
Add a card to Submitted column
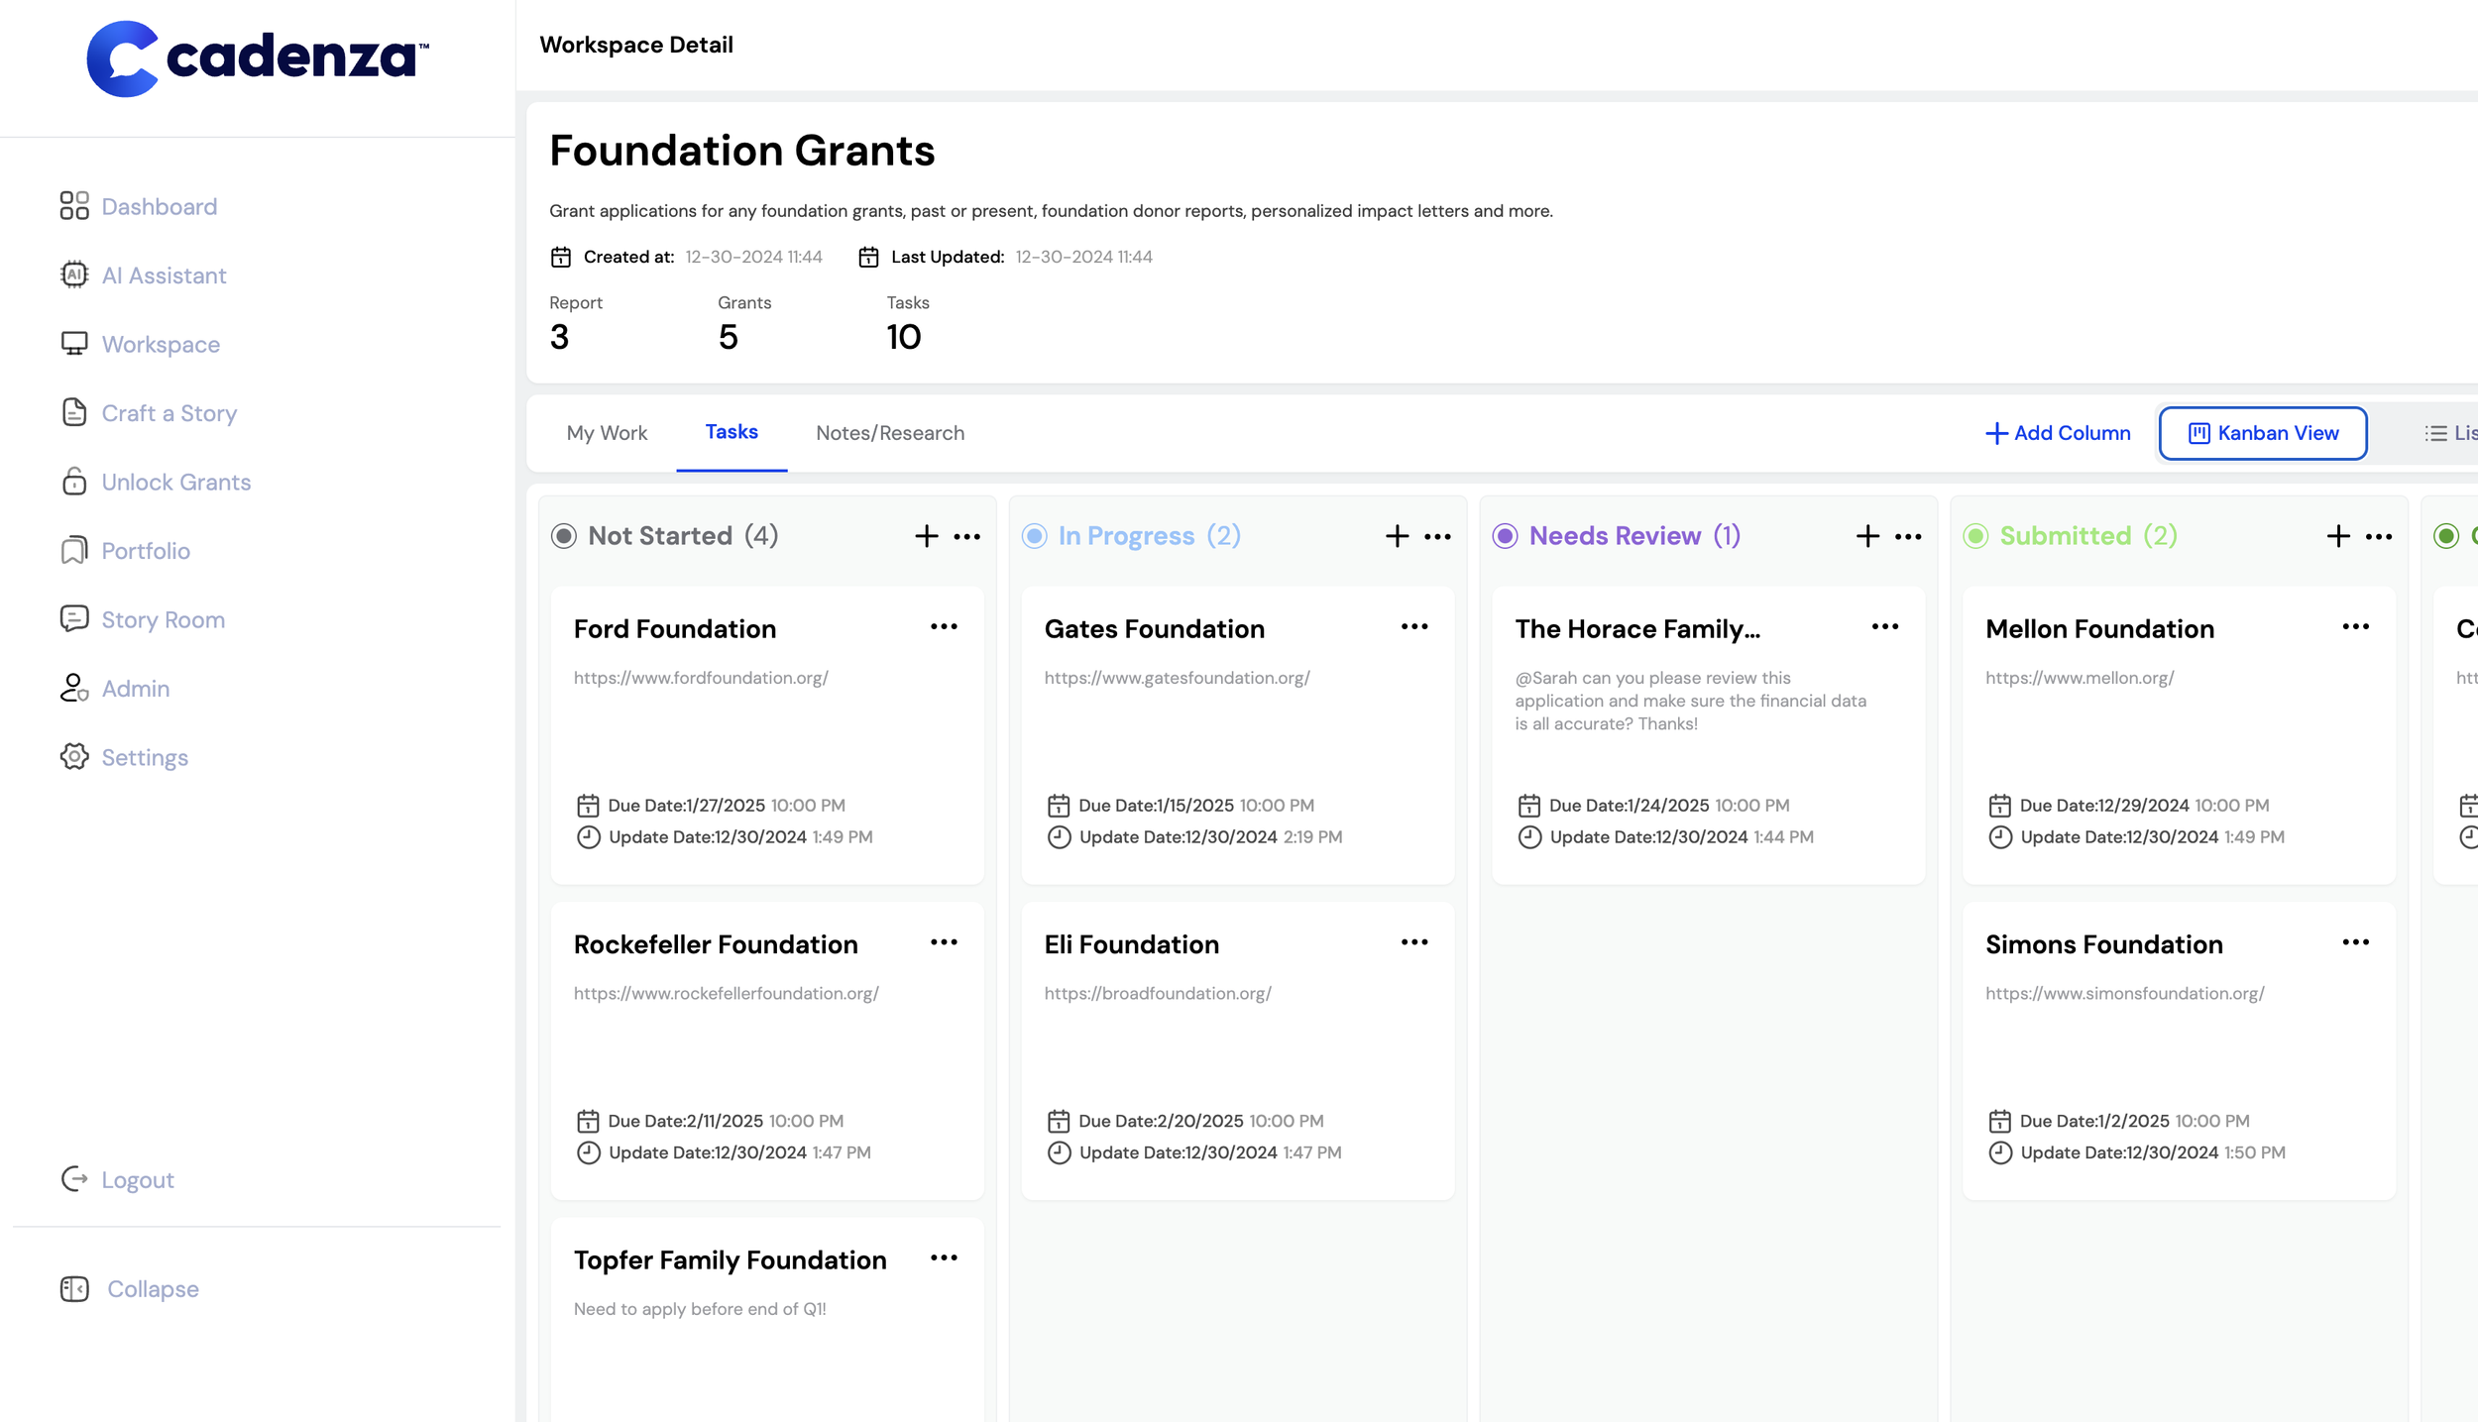[2339, 536]
